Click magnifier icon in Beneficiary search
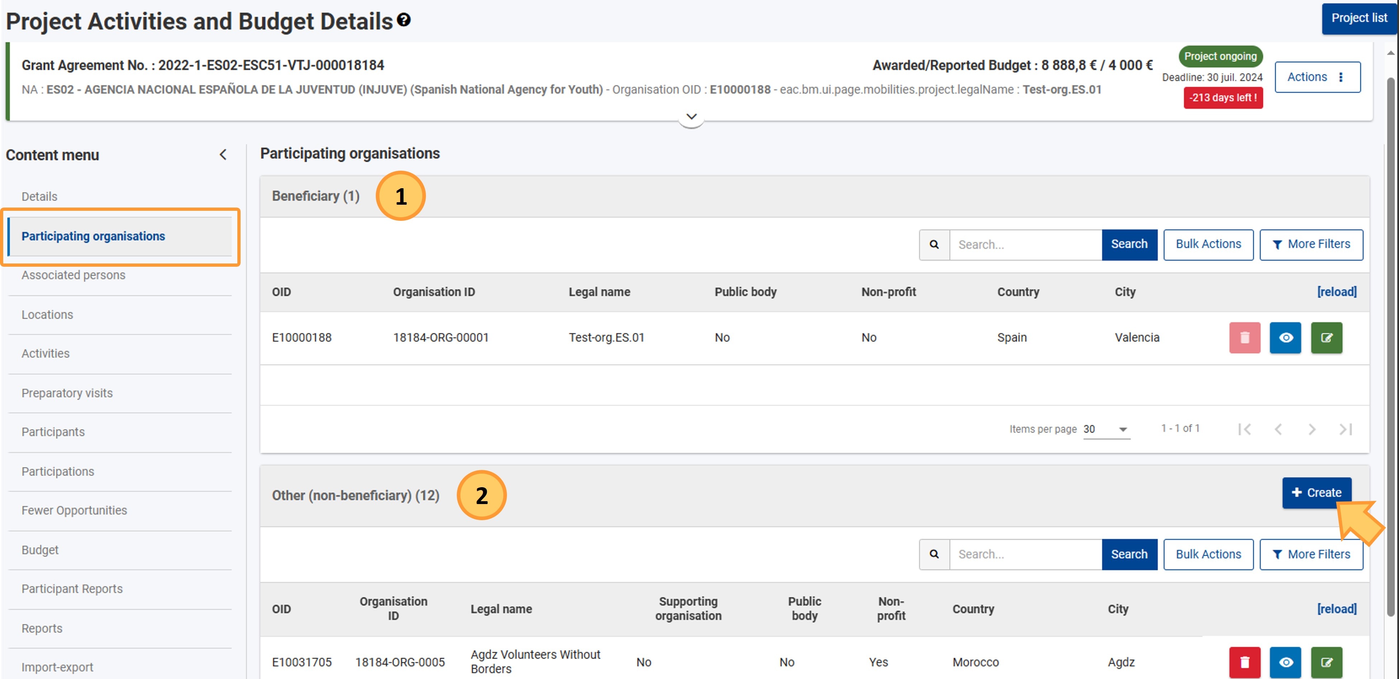The height and width of the screenshot is (679, 1399). tap(934, 244)
